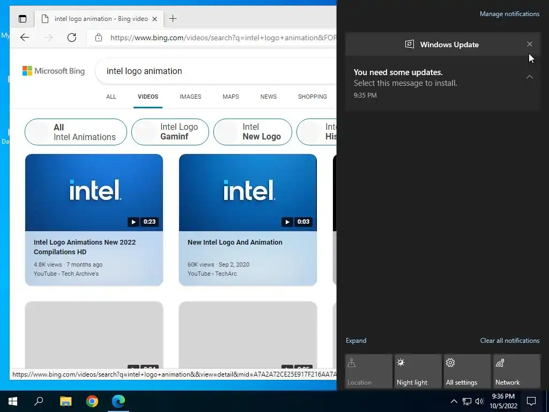Screen dimensions: 549x412
Task: Launch File Explorer from taskbar
Action: pos(65,401)
